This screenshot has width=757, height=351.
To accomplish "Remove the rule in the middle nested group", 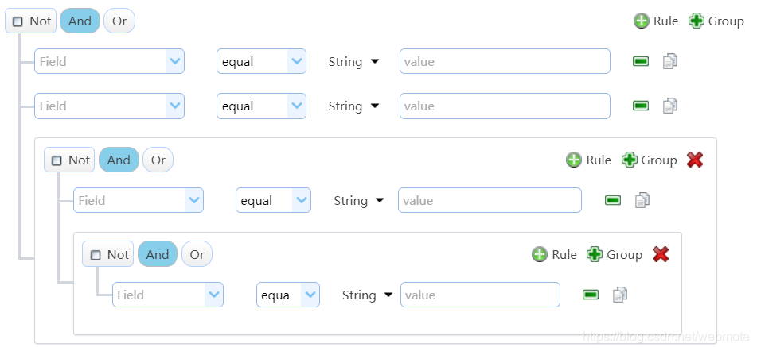I will pos(613,200).
